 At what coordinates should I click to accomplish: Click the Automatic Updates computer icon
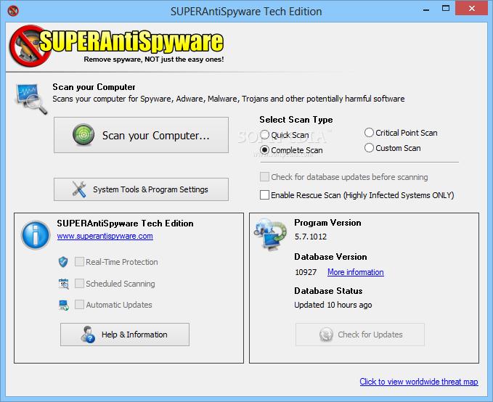pyautogui.click(x=63, y=305)
